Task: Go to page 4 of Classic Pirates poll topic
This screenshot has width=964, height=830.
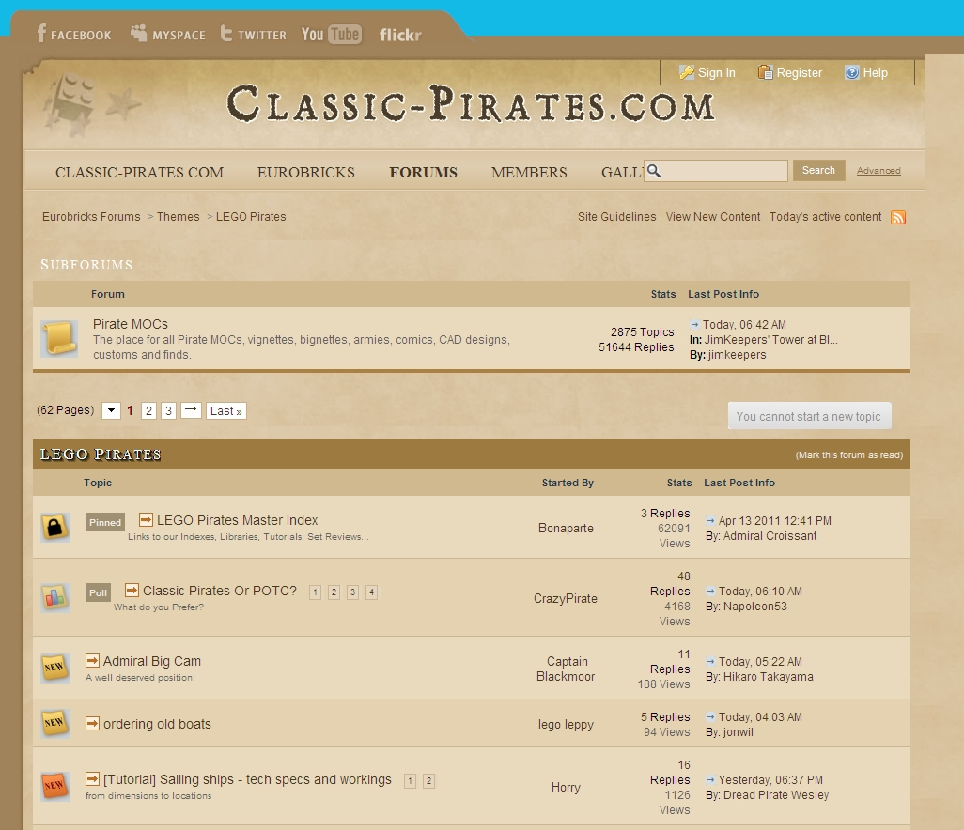Action: point(371,592)
